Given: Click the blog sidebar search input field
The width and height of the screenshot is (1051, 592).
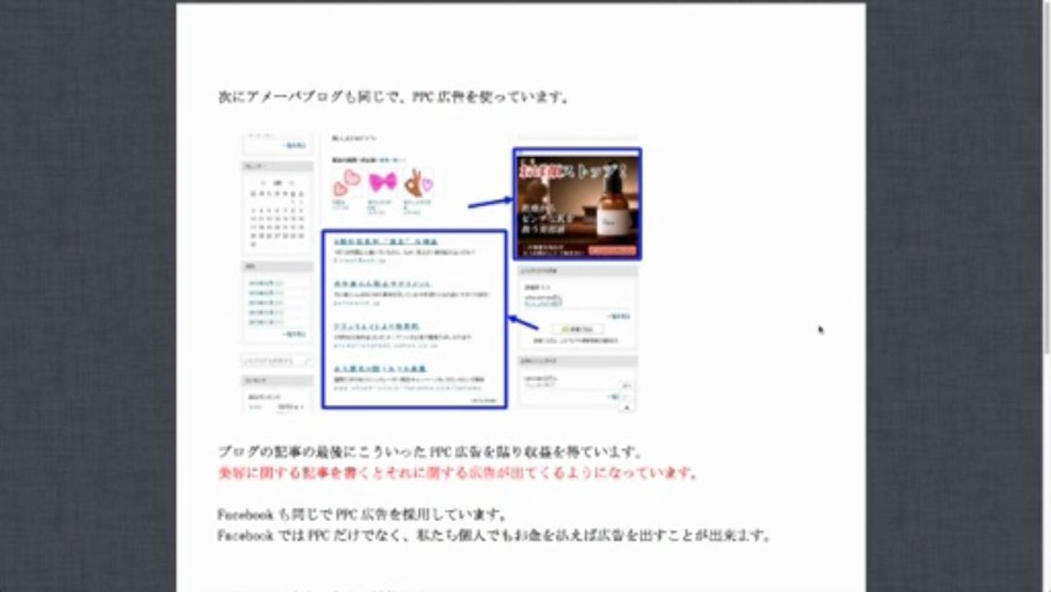Looking at the screenshot, I should click(x=277, y=361).
